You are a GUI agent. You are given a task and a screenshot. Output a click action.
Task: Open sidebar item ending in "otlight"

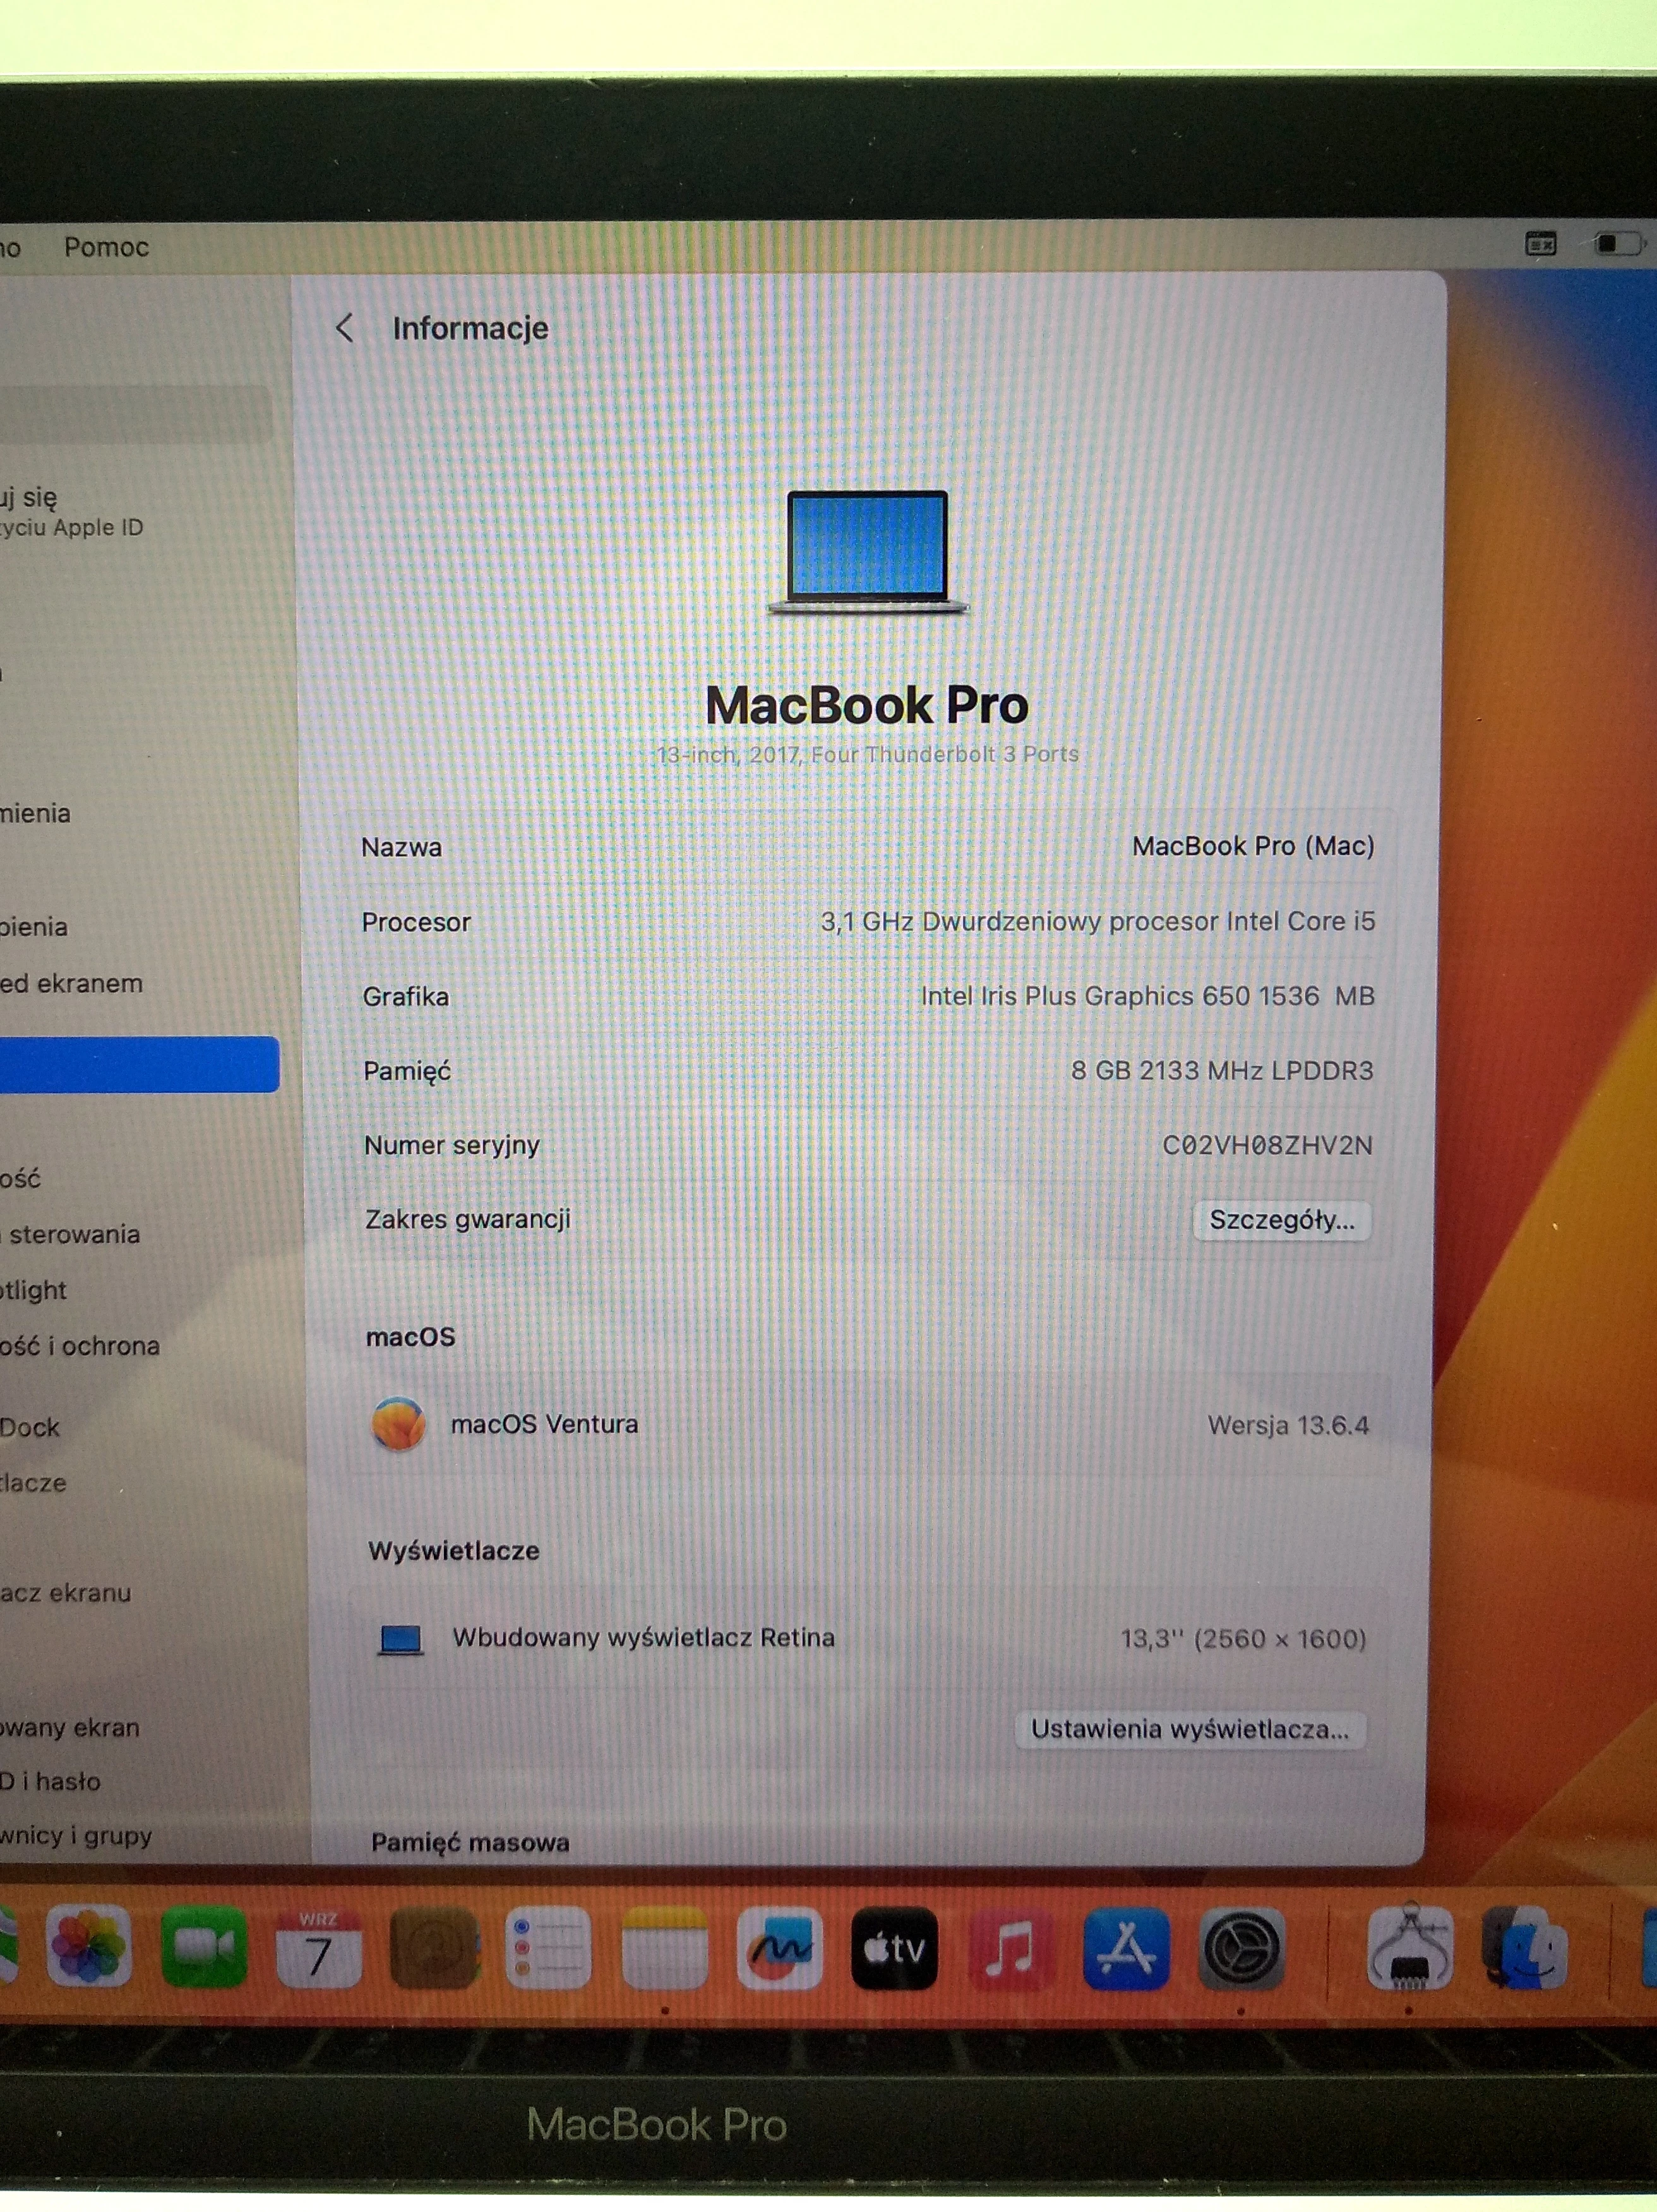34,1291
